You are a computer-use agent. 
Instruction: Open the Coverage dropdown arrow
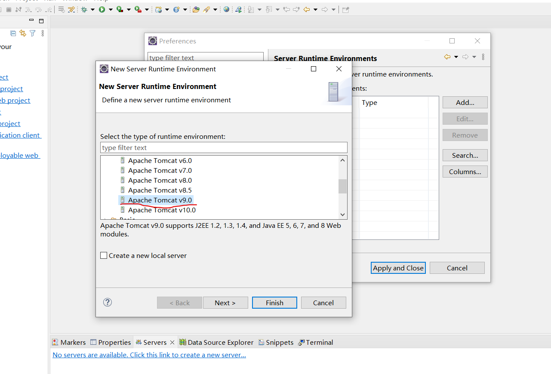coord(128,9)
